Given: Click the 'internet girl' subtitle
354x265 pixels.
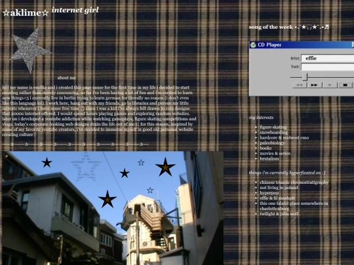Looking at the screenshot, I should tap(75, 10).
